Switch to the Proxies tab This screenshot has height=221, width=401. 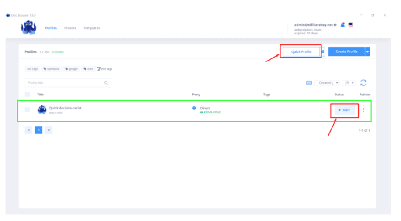pos(70,28)
